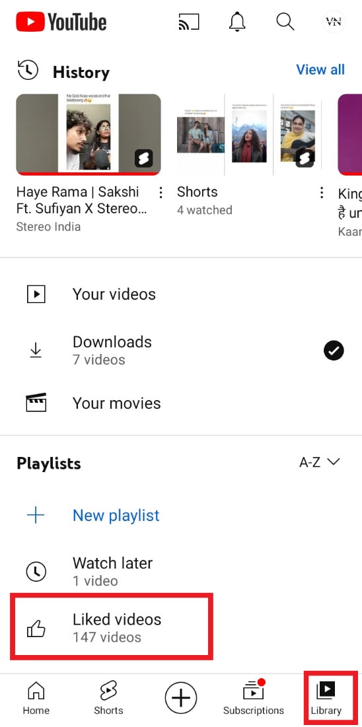Open Liked videos playlist
Image resolution: width=362 pixels, height=727 pixels.
[x=112, y=627]
